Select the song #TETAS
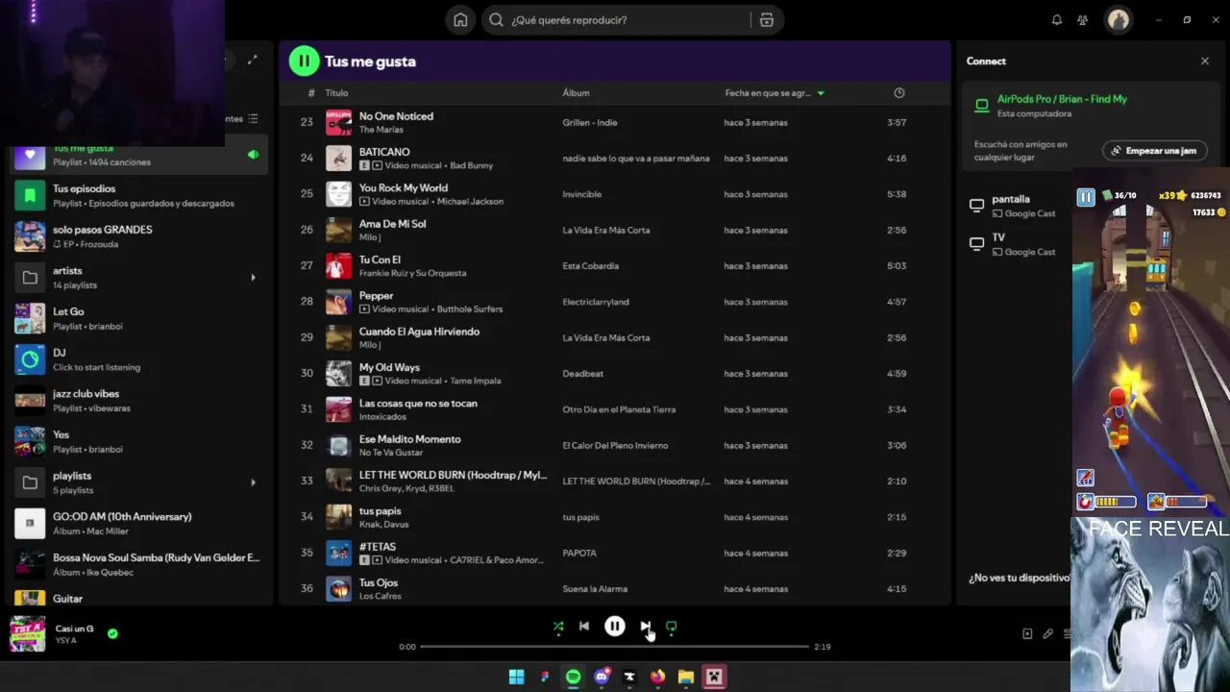Image resolution: width=1230 pixels, height=692 pixels. pyautogui.click(x=378, y=547)
